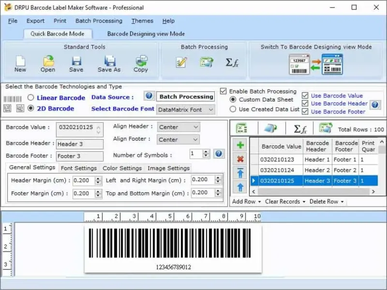This screenshot has height=290, width=387.
Task: Open the Image Settings tab
Action: coord(168,168)
